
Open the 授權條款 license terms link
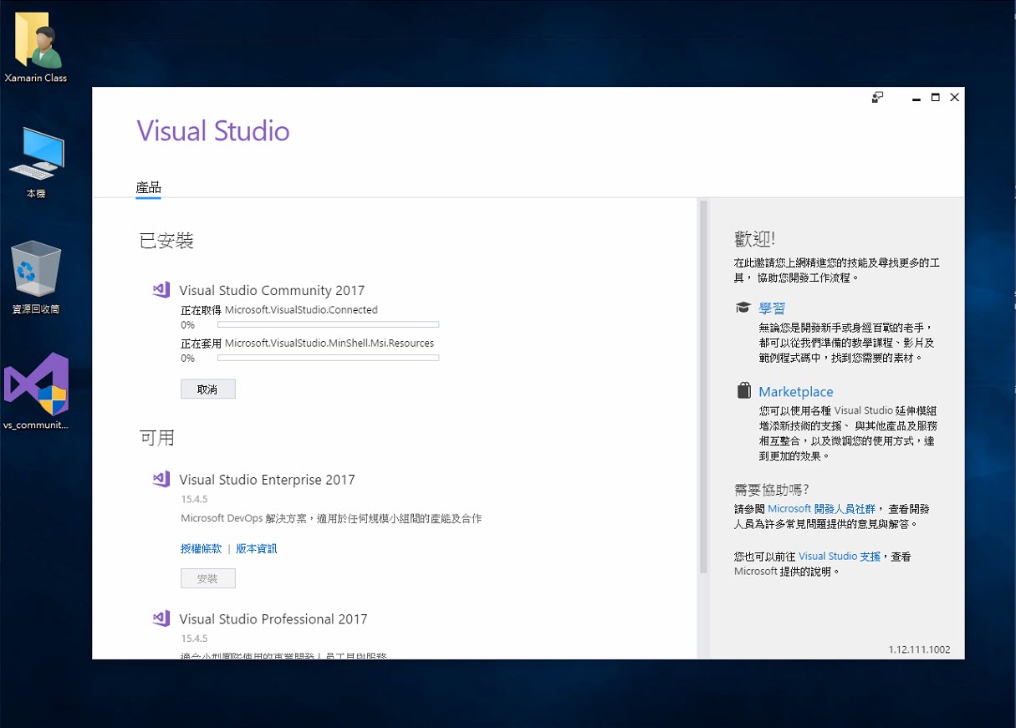coord(202,548)
